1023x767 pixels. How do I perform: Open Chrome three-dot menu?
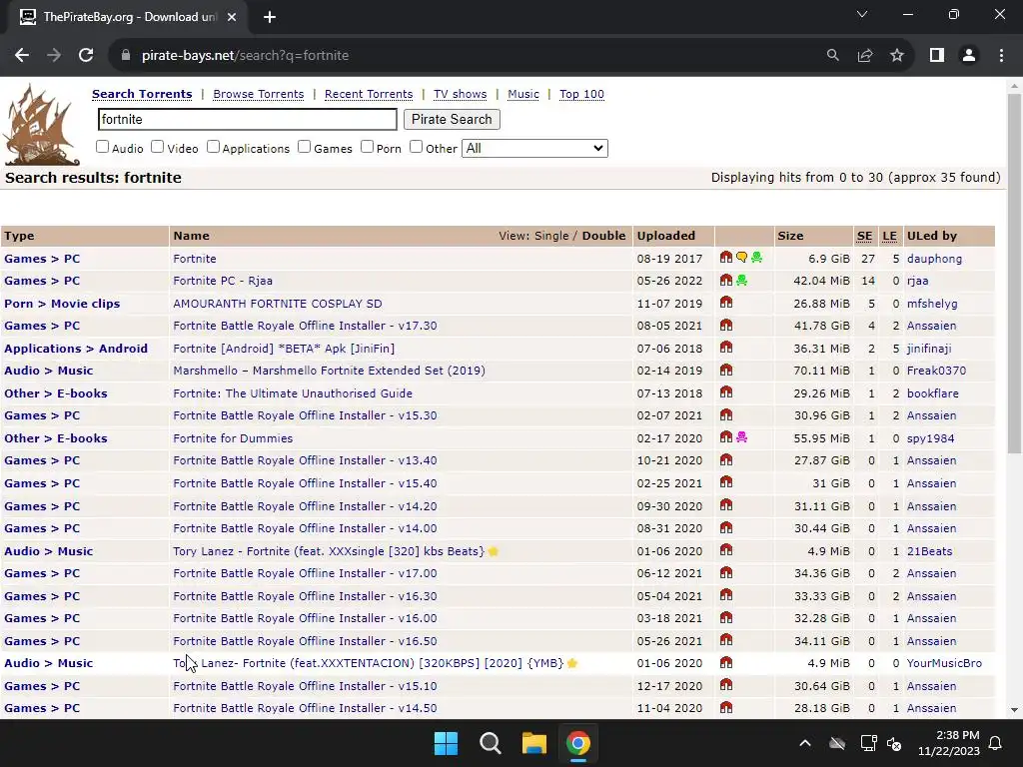click(x=1001, y=56)
